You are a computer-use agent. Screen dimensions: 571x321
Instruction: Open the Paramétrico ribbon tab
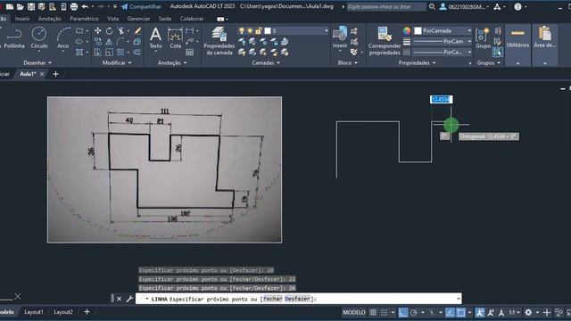(84, 19)
